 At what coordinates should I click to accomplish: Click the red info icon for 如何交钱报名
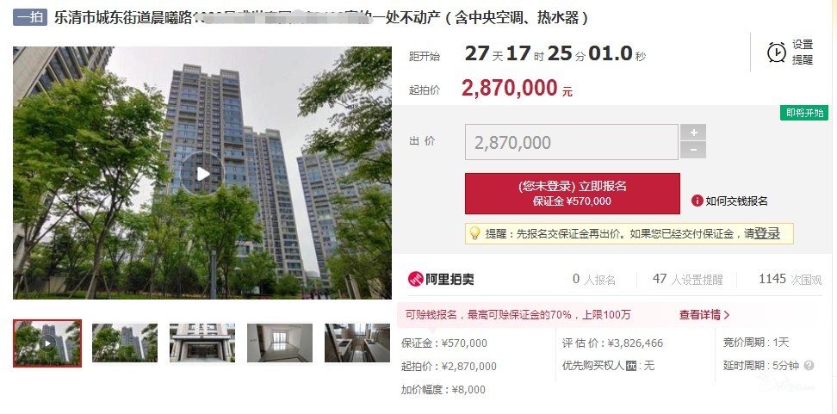697,201
